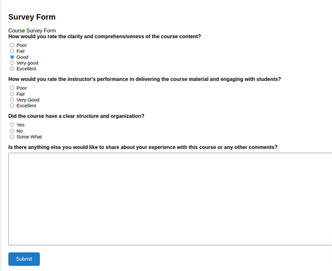The image size is (332, 271).
Task: Click the Survey Form heading
Action: click(32, 17)
